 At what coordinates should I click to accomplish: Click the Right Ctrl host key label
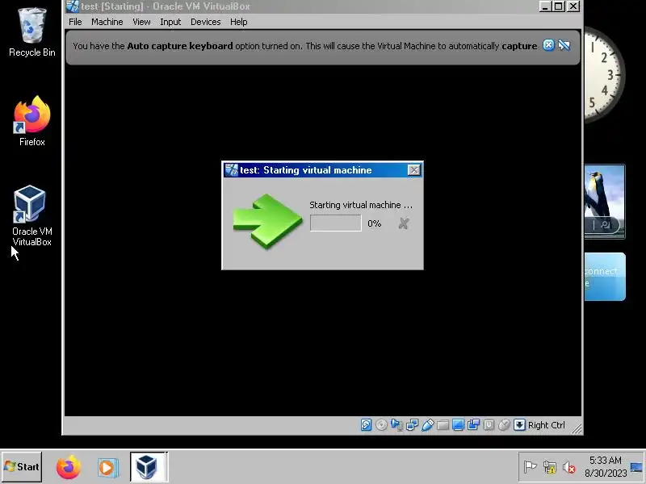[x=547, y=425]
